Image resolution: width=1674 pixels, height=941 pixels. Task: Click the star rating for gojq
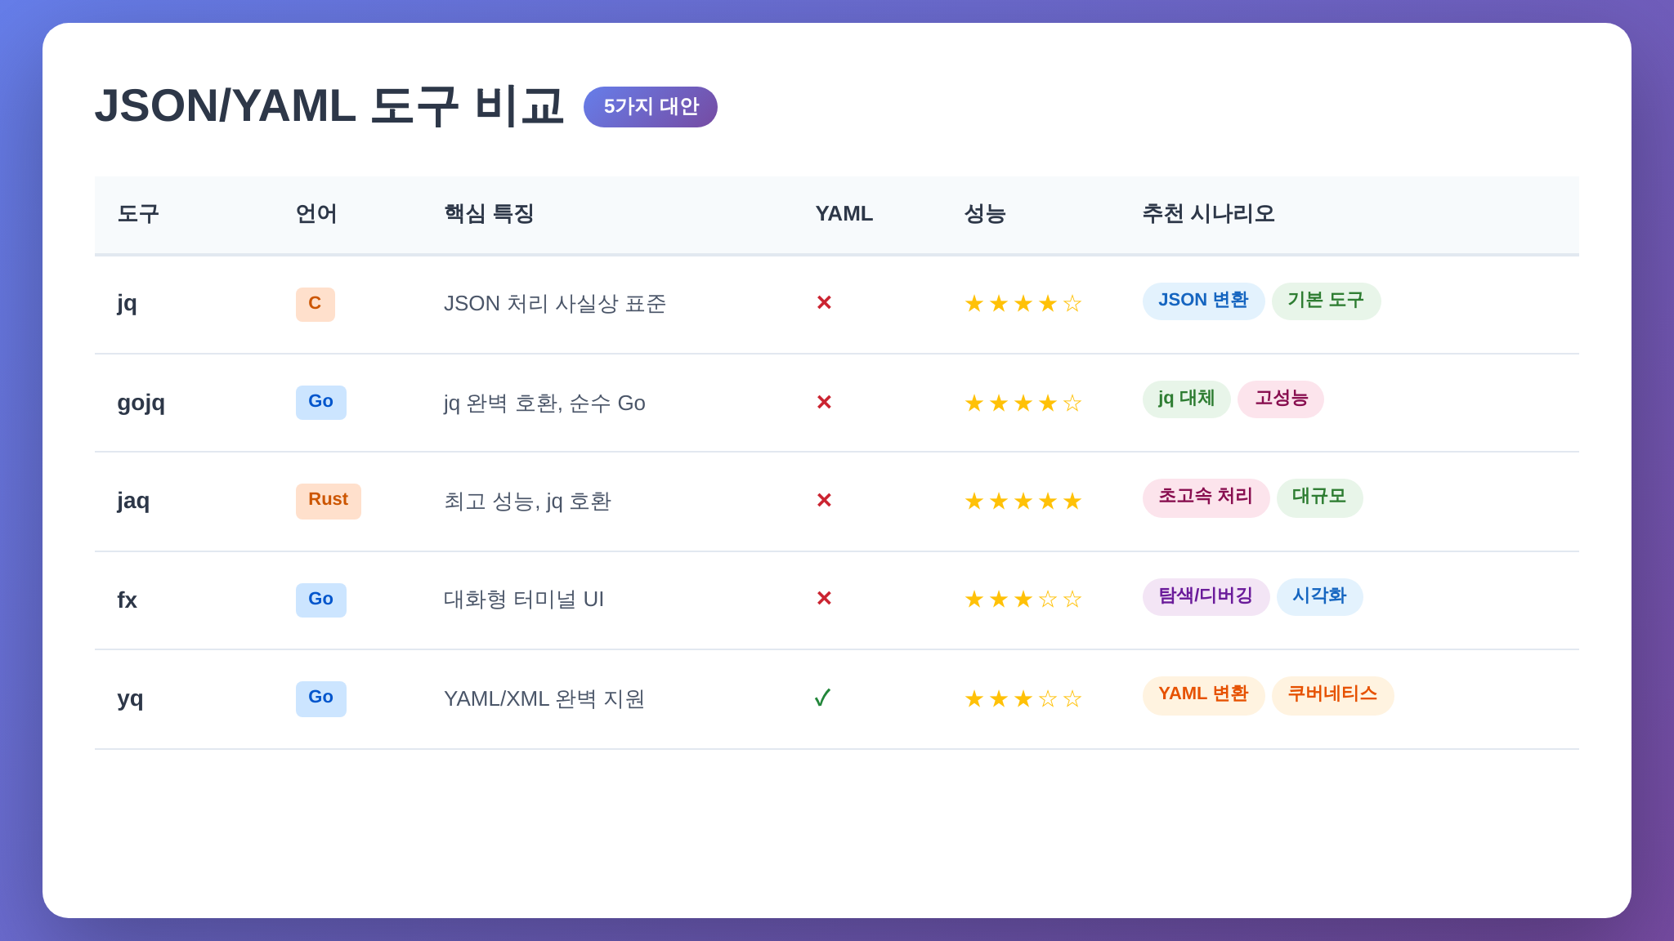[x=1023, y=404]
